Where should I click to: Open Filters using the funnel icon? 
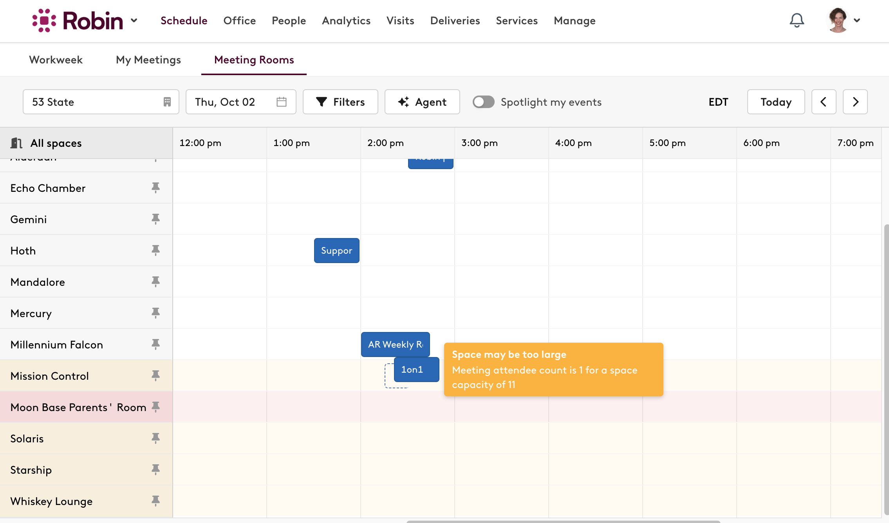tap(321, 102)
